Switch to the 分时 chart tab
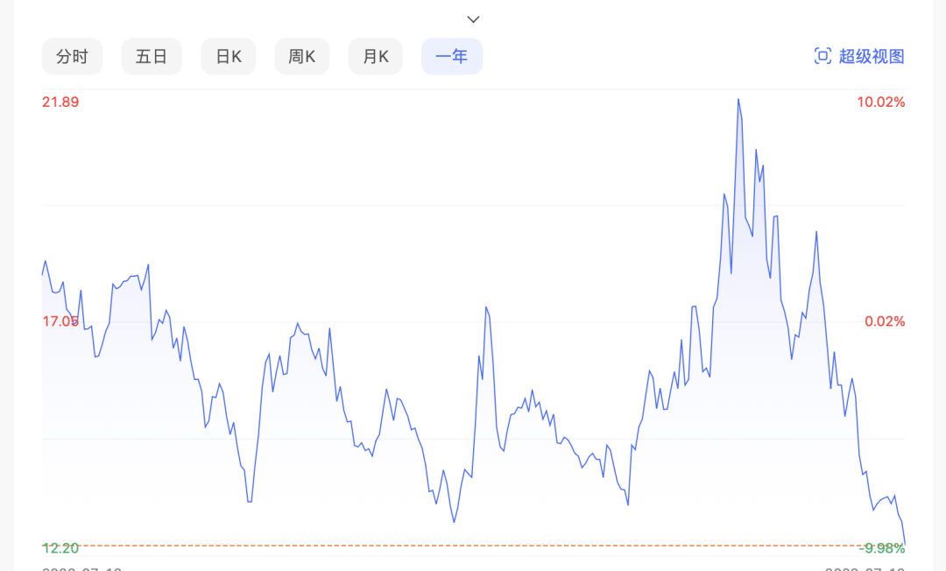Image resolution: width=946 pixels, height=571 pixels. [x=72, y=57]
